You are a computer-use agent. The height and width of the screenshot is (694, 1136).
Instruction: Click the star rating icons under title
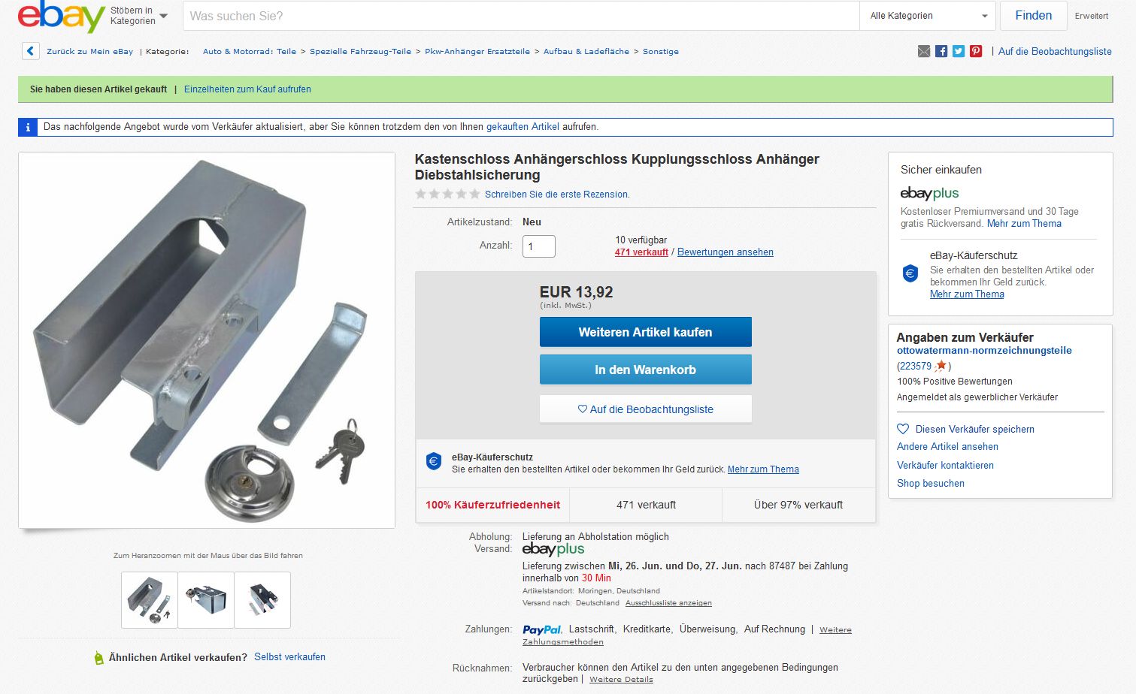click(x=447, y=194)
